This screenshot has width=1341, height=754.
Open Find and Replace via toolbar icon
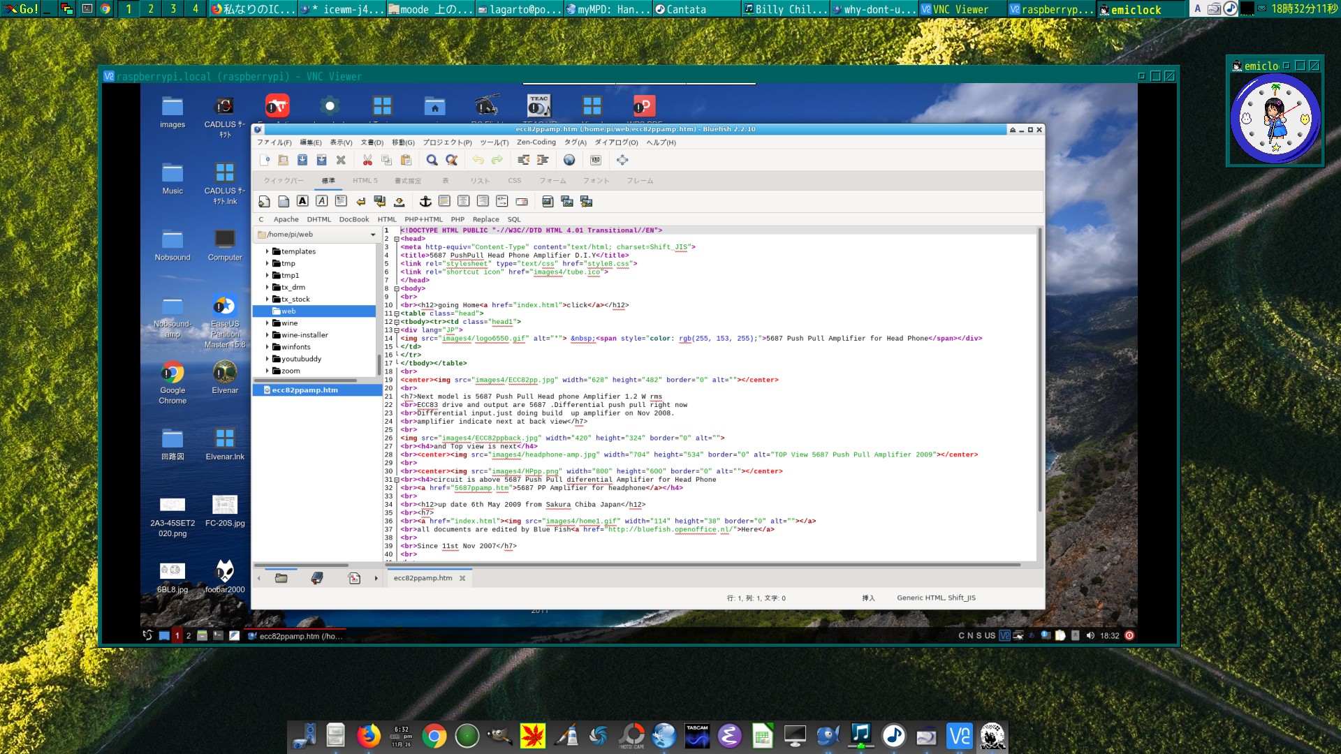(x=452, y=159)
